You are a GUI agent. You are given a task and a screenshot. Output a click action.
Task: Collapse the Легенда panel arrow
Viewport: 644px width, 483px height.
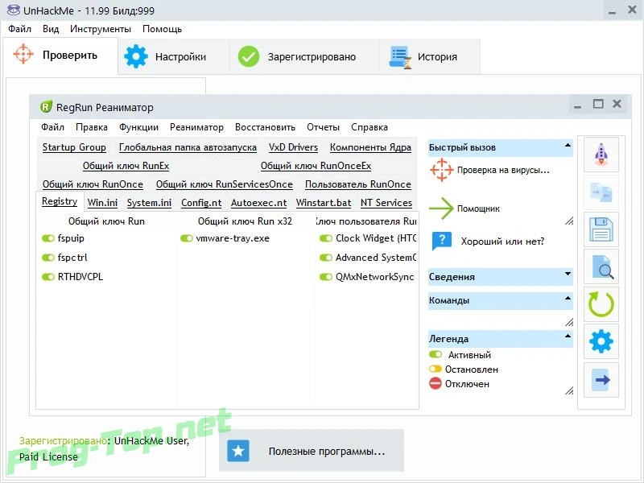coord(568,336)
